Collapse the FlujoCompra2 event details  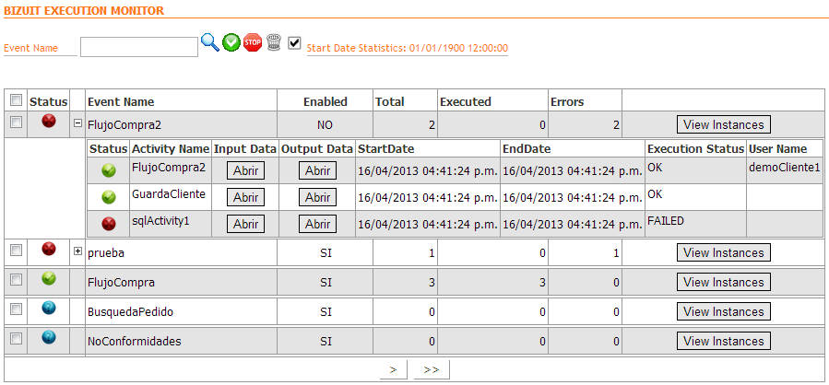(77, 122)
